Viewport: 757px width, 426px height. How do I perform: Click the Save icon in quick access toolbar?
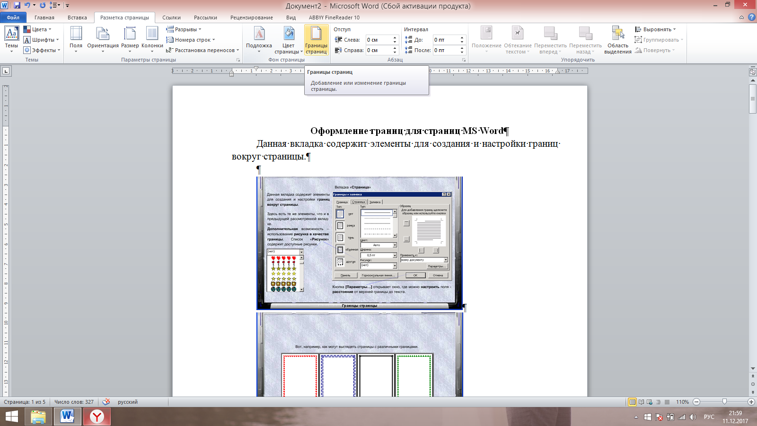coord(17,6)
